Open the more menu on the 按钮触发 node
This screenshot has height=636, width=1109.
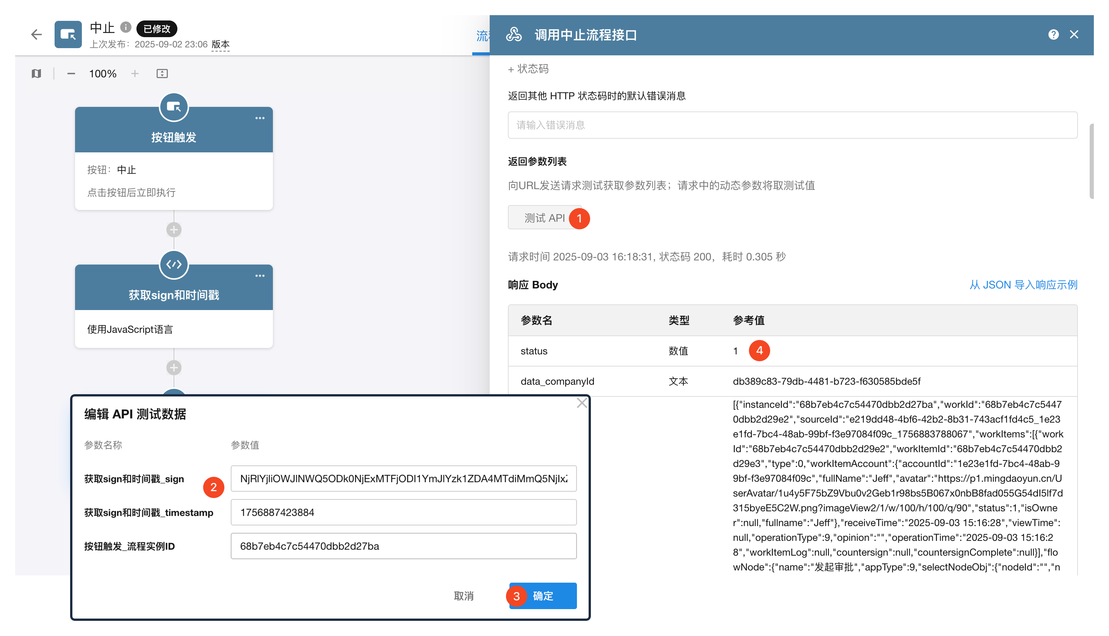(x=260, y=118)
